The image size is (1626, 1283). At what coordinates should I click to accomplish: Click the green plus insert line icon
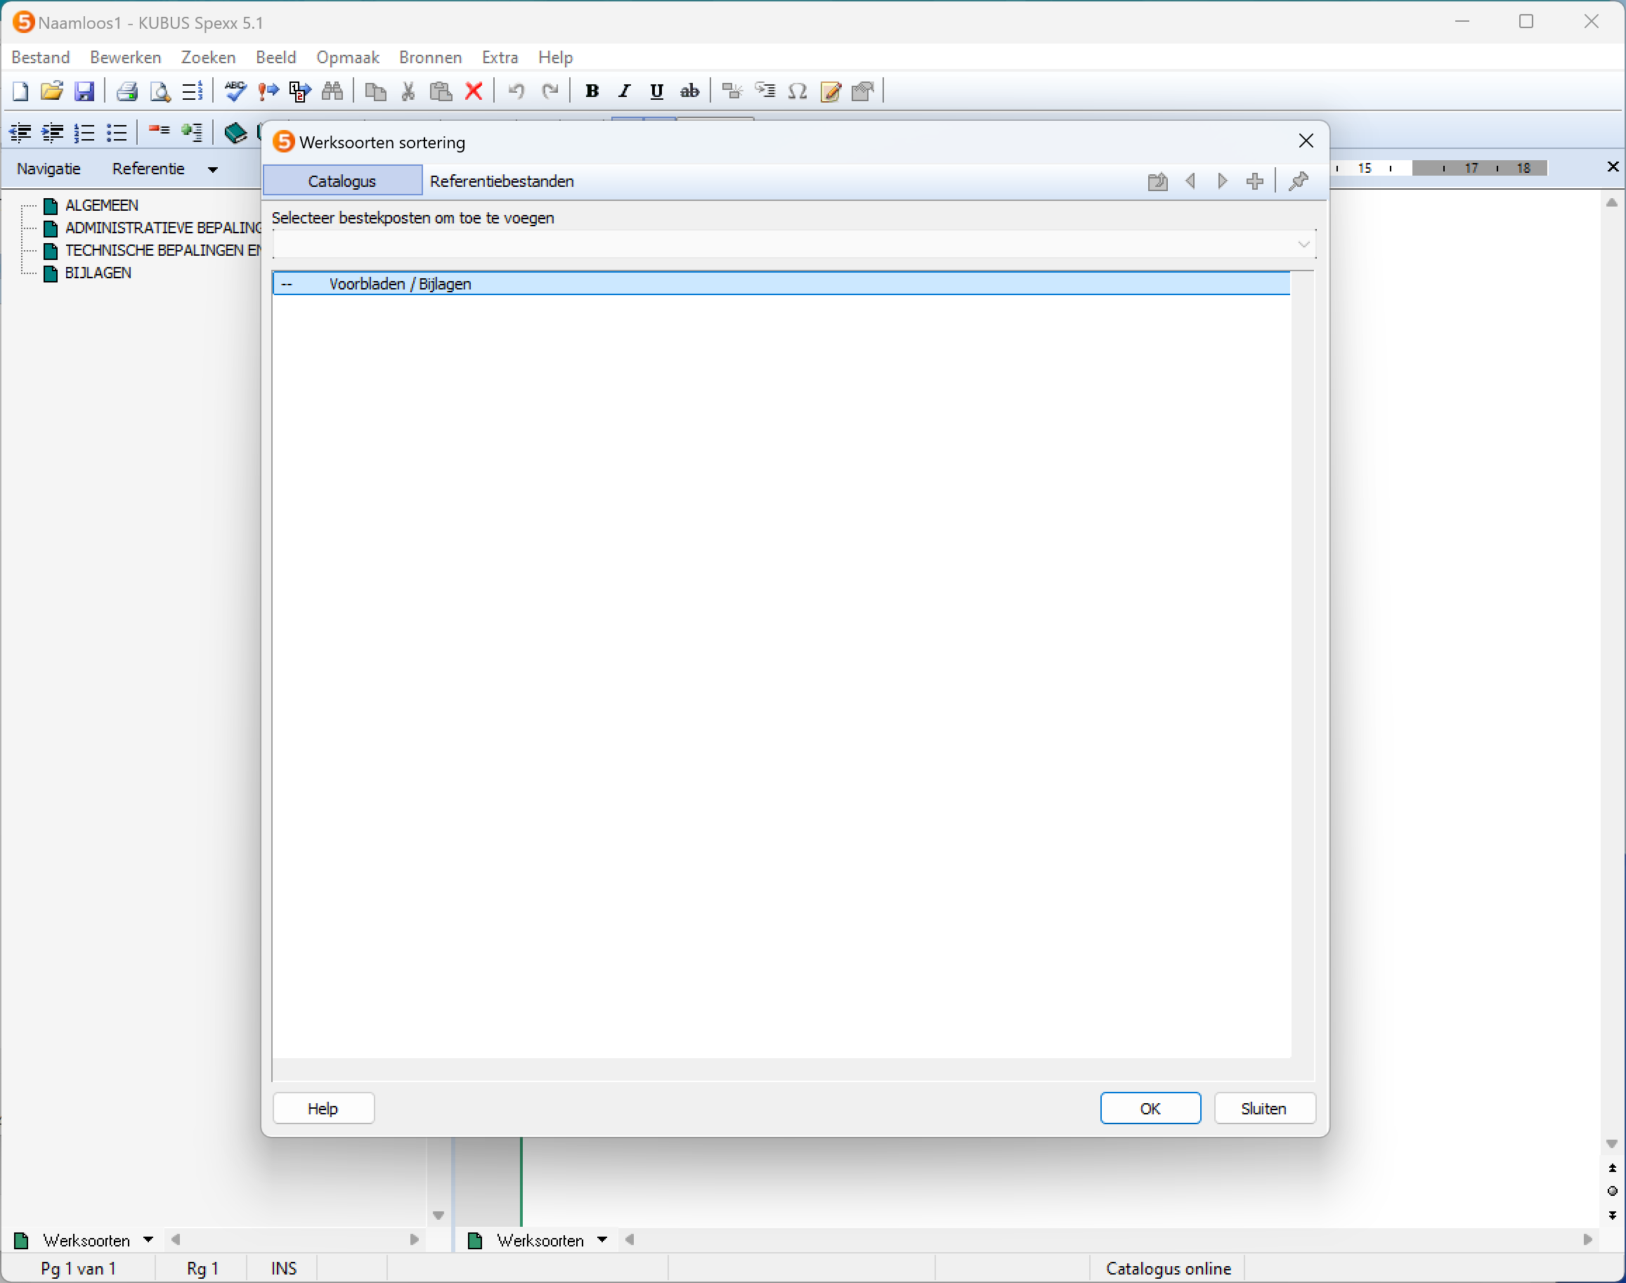click(x=193, y=132)
